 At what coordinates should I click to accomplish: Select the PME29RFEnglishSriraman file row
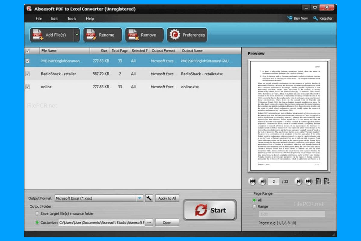tap(133, 61)
